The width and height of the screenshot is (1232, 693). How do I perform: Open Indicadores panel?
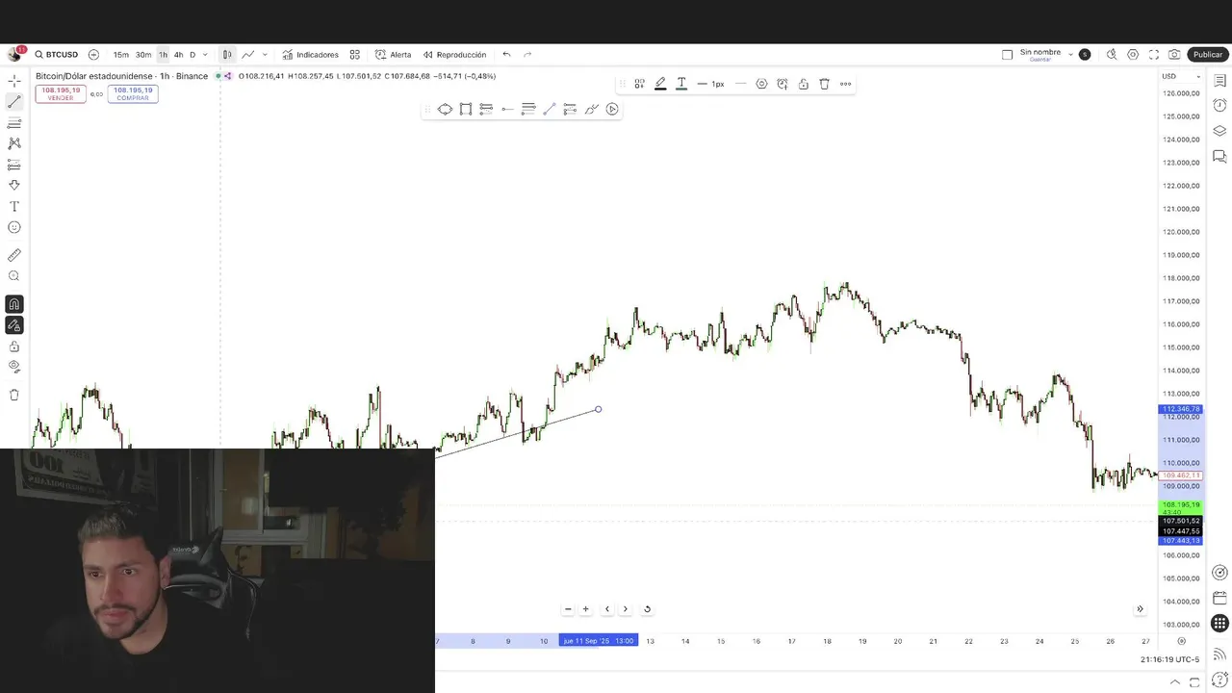click(310, 55)
